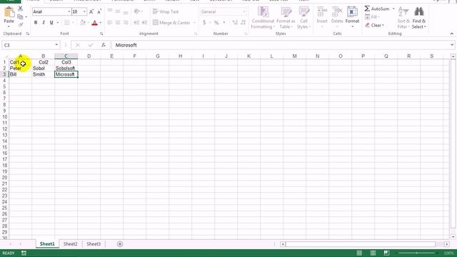This screenshot has width=457, height=257.
Task: Click the Insert cells button
Action: pos(322,17)
